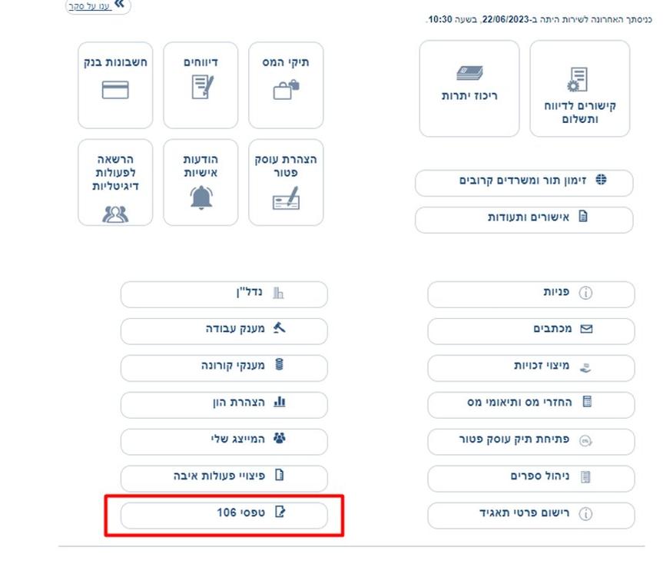Open פתיחת תיק עוסק פטור

click(x=531, y=442)
